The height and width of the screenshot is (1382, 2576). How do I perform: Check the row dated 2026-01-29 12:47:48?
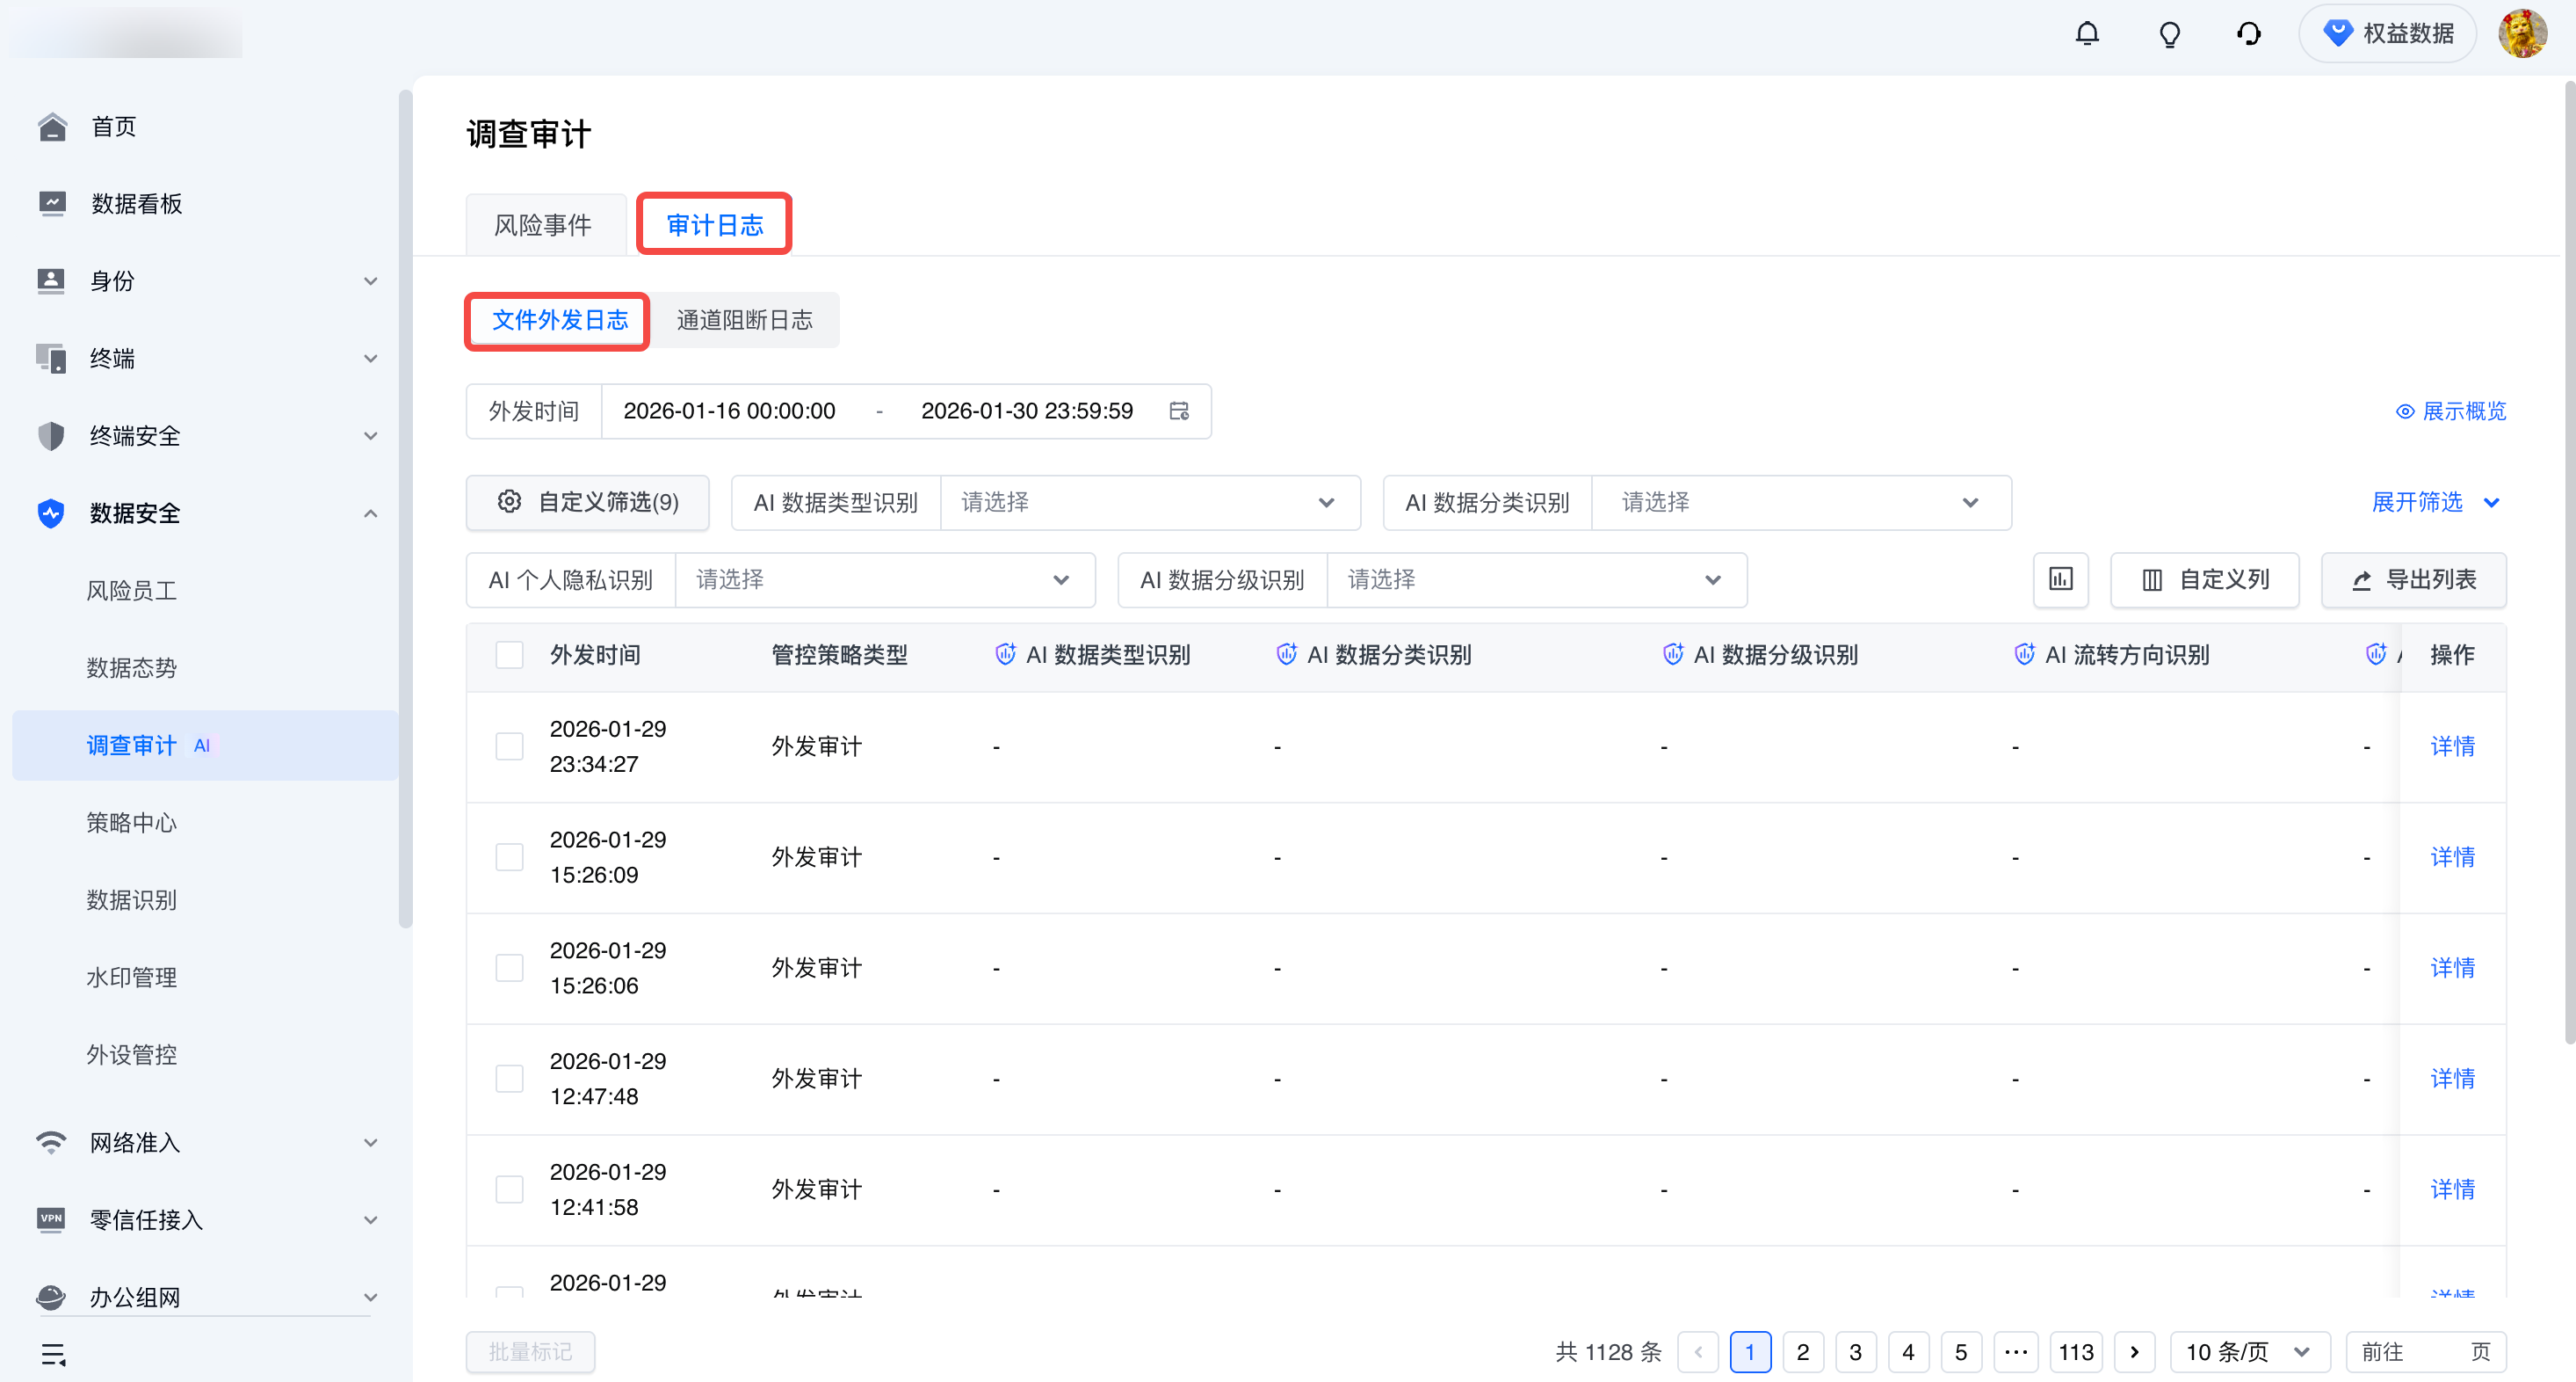pyautogui.click(x=510, y=1079)
